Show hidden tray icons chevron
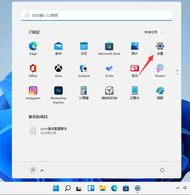This screenshot has width=190, height=195. (178, 188)
